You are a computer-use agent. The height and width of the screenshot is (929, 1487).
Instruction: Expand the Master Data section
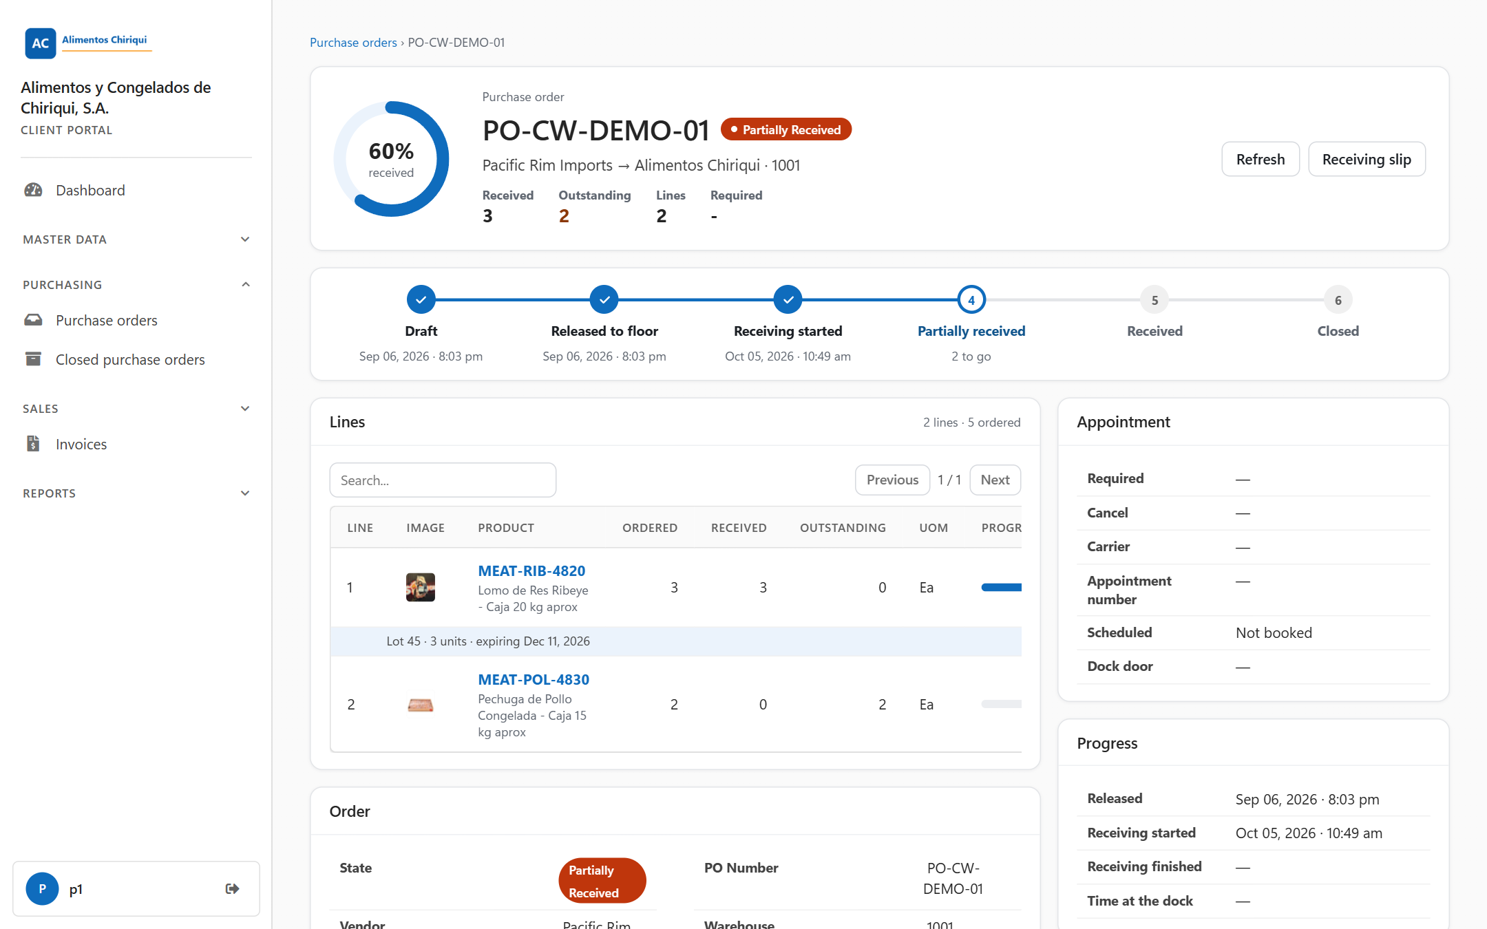click(136, 239)
